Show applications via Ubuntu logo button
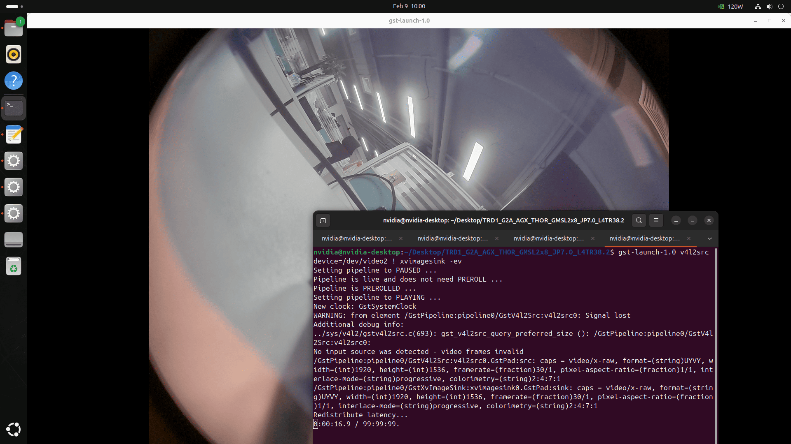Screen dimensions: 791x444 (14, 429)
